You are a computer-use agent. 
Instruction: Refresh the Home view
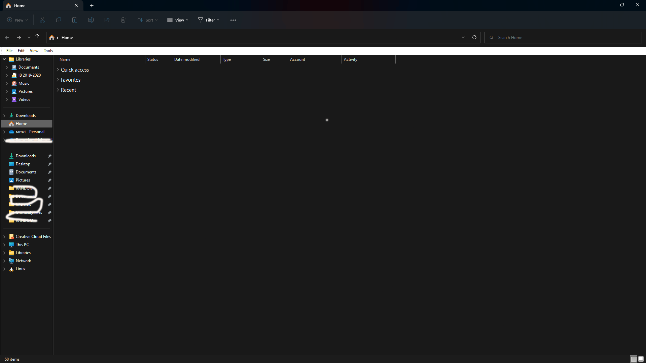[474, 37]
